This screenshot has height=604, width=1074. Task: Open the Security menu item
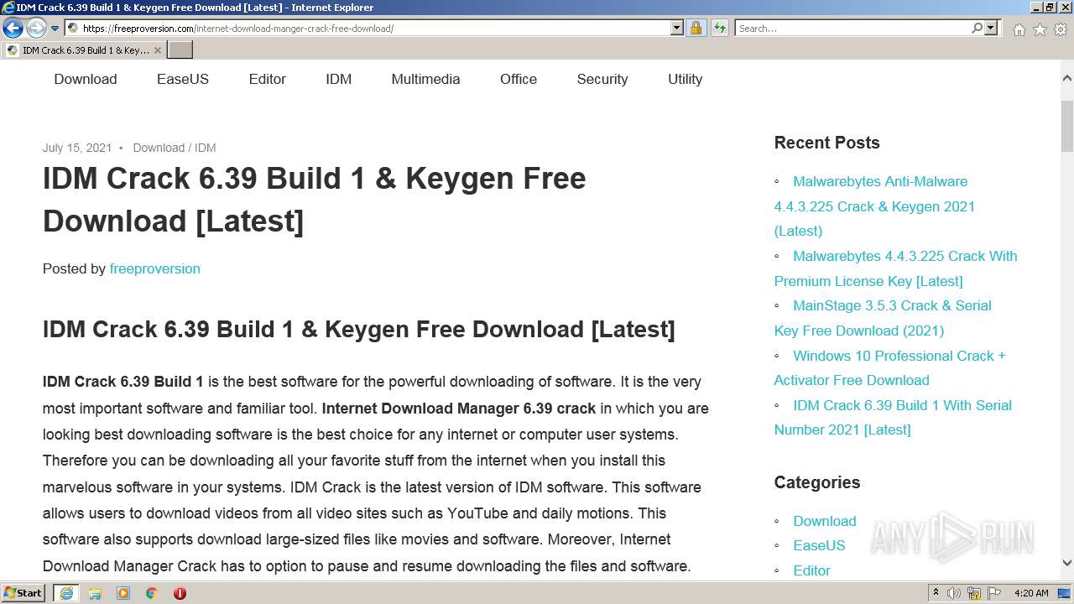[602, 79]
